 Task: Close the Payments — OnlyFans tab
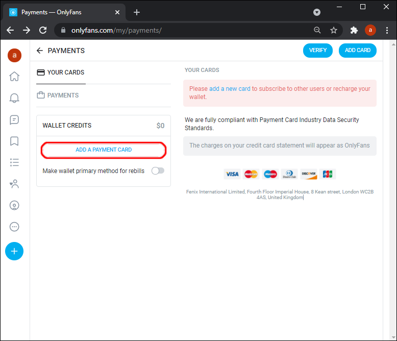coord(117,12)
